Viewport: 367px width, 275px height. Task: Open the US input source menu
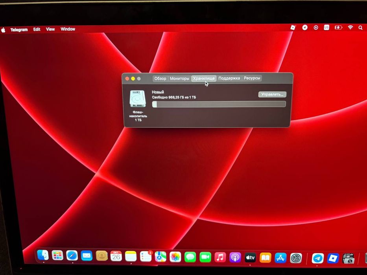tap(326, 27)
